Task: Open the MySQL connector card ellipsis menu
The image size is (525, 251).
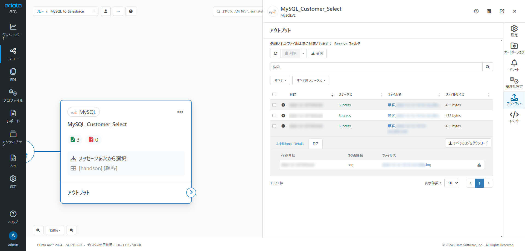Action: [180, 112]
